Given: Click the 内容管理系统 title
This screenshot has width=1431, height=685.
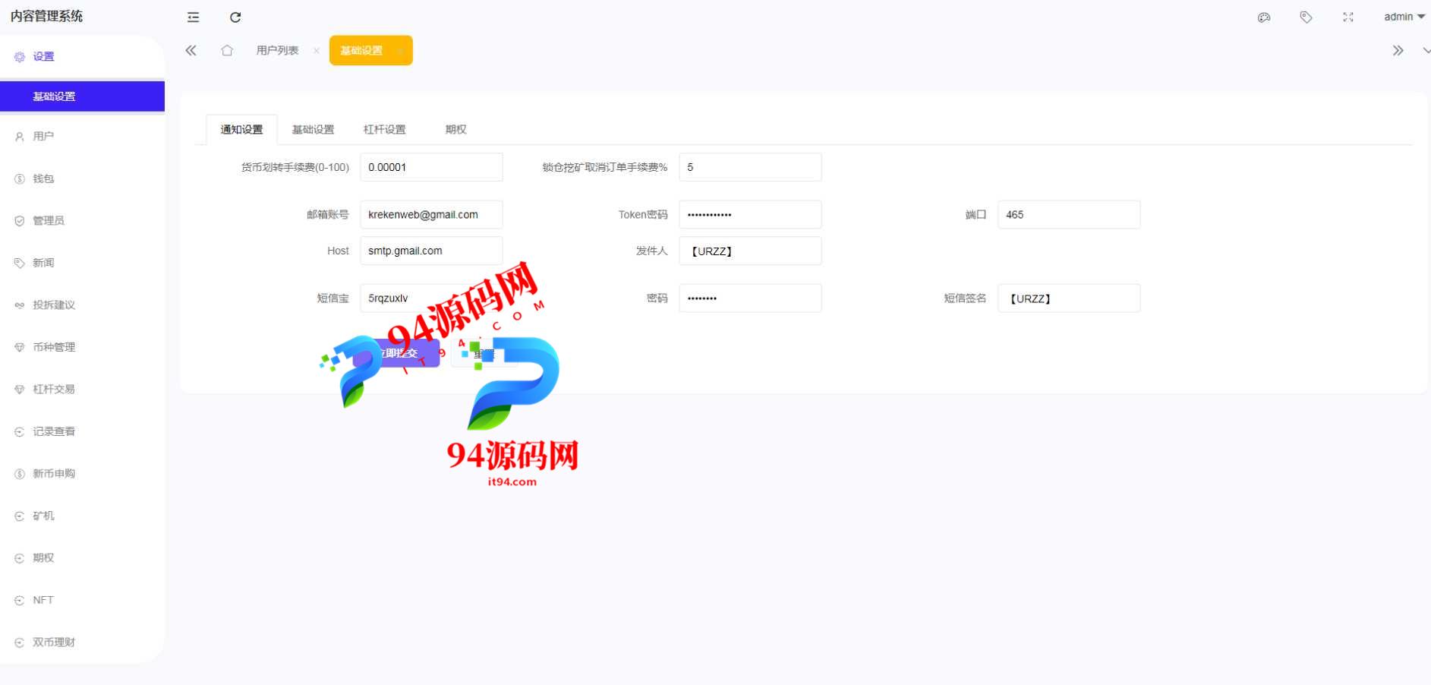Looking at the screenshot, I should tap(47, 16).
